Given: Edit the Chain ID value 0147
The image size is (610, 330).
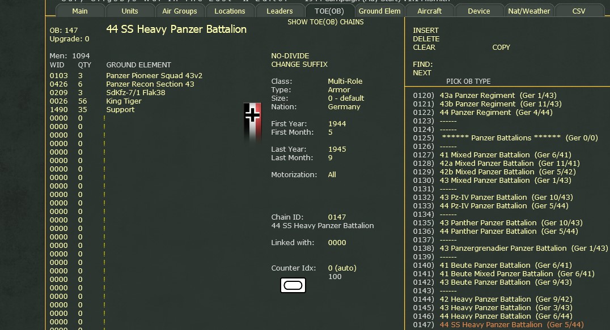Looking at the screenshot, I should (337, 217).
